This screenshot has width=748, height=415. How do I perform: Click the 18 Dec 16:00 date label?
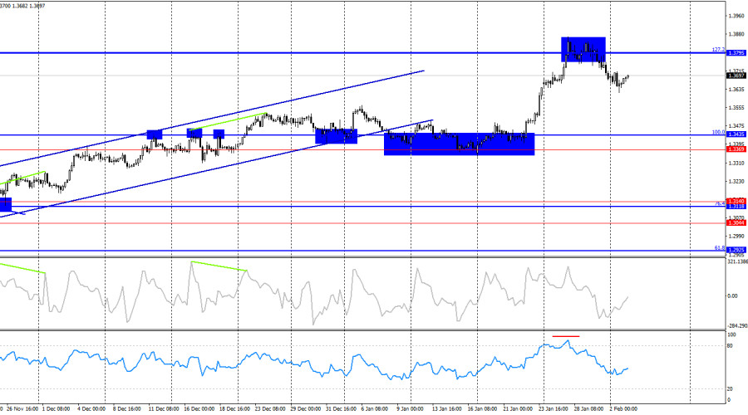point(234,409)
